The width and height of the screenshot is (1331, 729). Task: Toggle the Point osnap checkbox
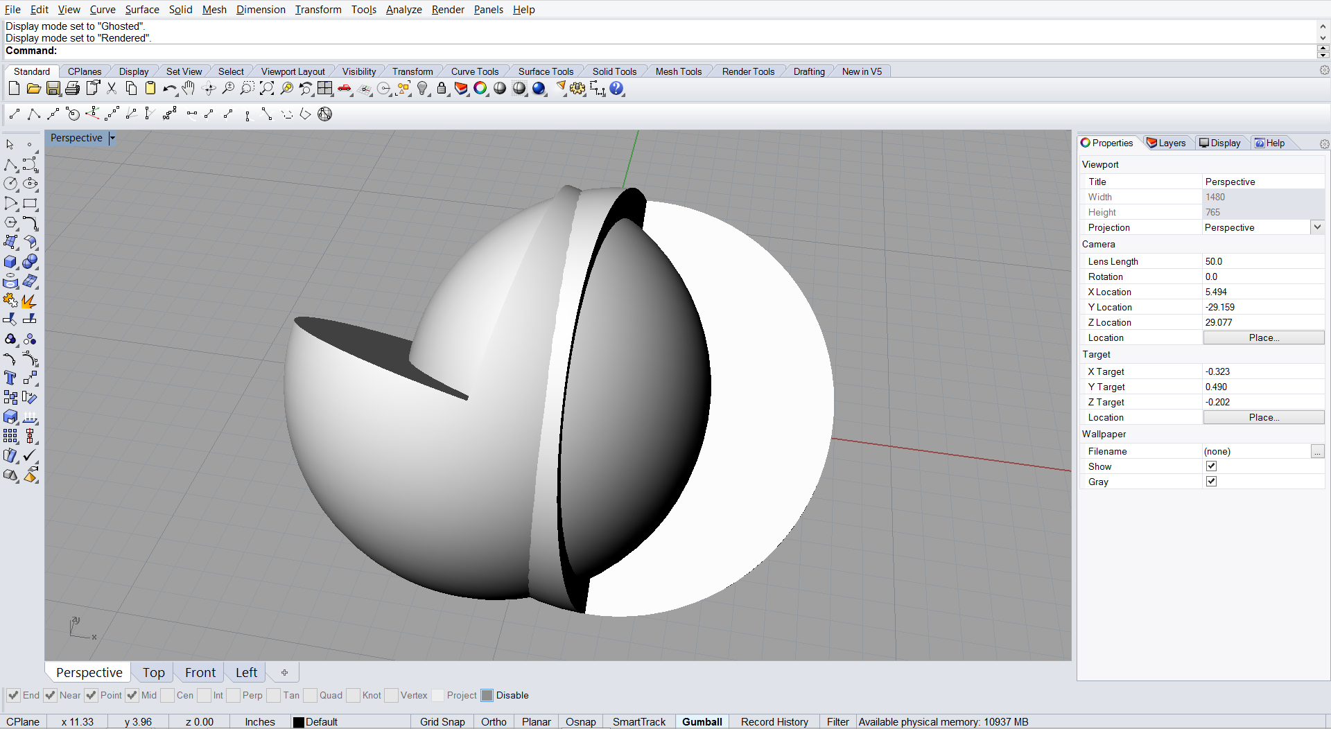point(91,695)
